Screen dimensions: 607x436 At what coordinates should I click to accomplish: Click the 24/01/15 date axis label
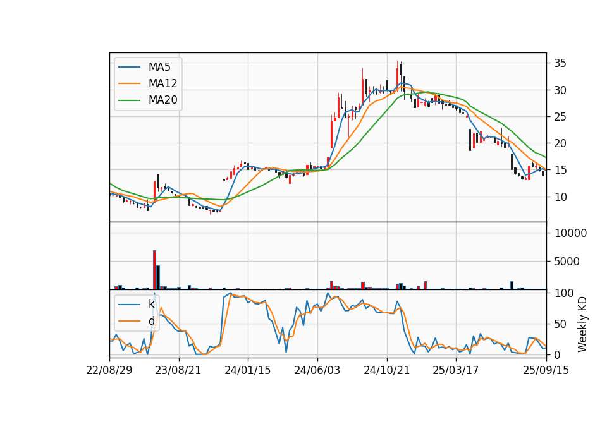248,370
